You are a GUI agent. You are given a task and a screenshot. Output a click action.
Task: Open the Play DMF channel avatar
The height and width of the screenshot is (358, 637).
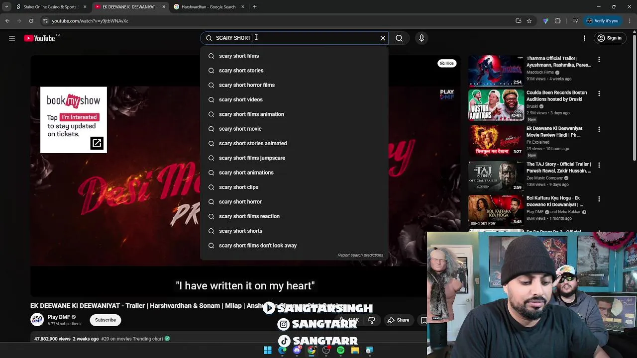click(x=37, y=320)
